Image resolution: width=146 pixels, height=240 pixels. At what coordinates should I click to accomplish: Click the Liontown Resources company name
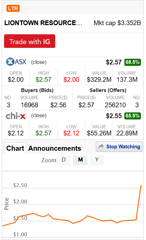pos(43,23)
